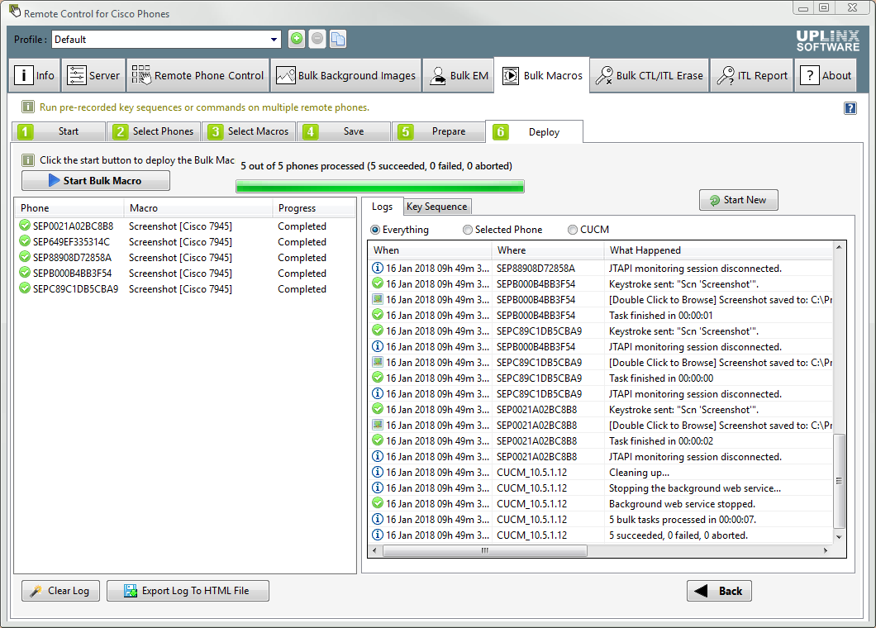Screen dimensions: 876x628
Task: Open the About tab
Action: tap(826, 75)
